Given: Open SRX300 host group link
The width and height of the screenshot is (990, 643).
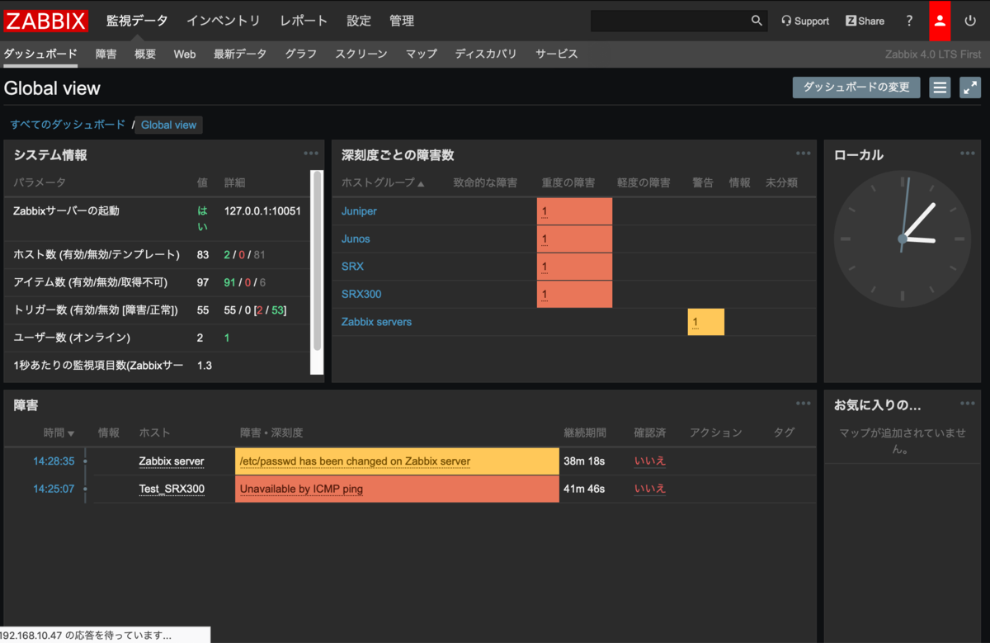Looking at the screenshot, I should (361, 294).
